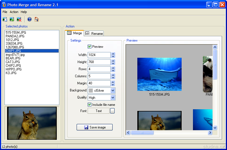227x150 pixels.
Task: Click the Margin input field
Action: point(99,83)
